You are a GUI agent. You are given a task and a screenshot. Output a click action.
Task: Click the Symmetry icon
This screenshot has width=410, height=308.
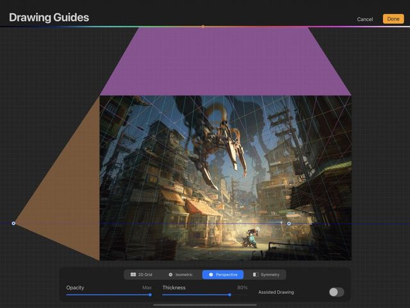256,275
